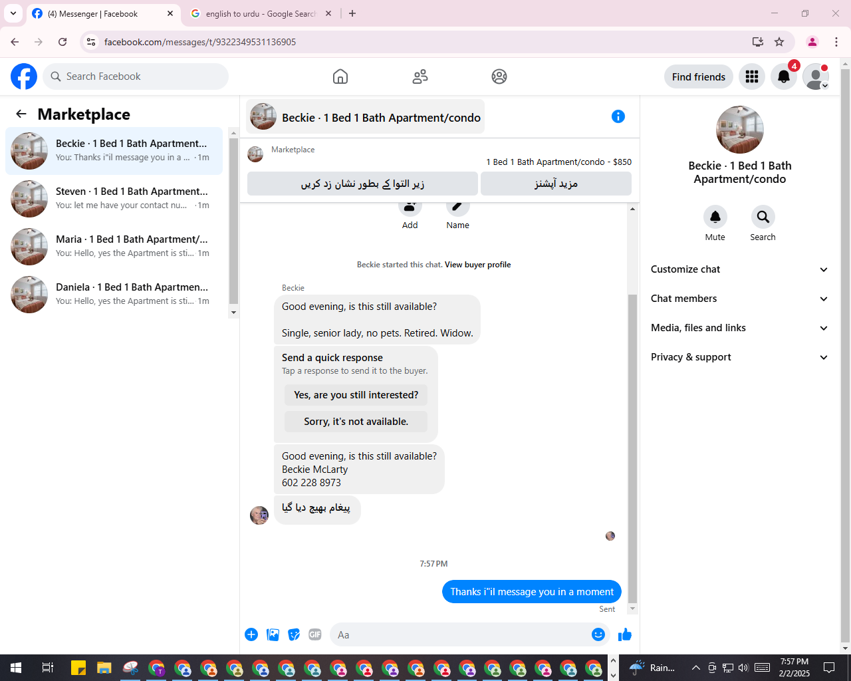Attach a photo file in composer
The image size is (851, 681).
tap(273, 634)
